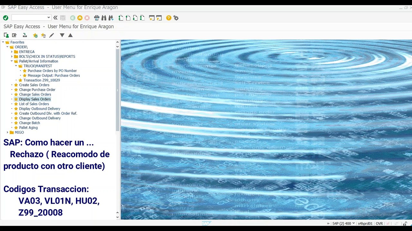Click s4hprd01 server name in status bar
412x231 pixels.
click(x=365, y=224)
